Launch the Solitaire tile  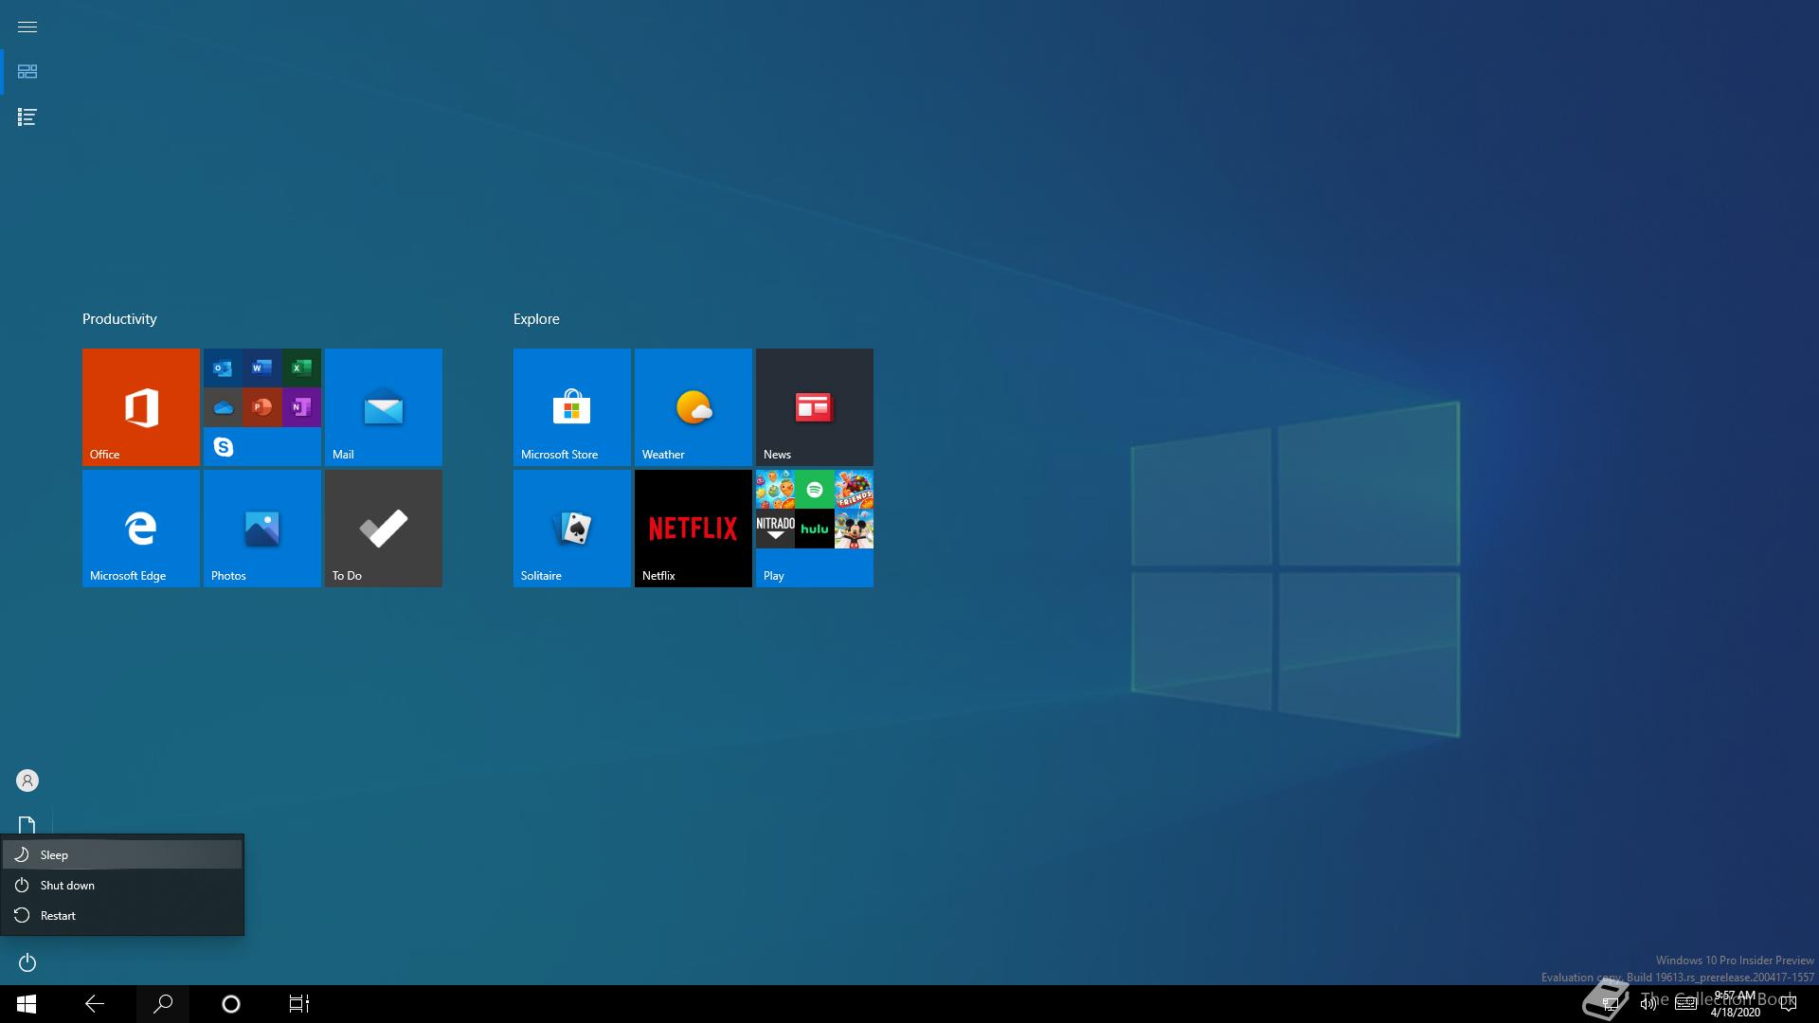[572, 529]
